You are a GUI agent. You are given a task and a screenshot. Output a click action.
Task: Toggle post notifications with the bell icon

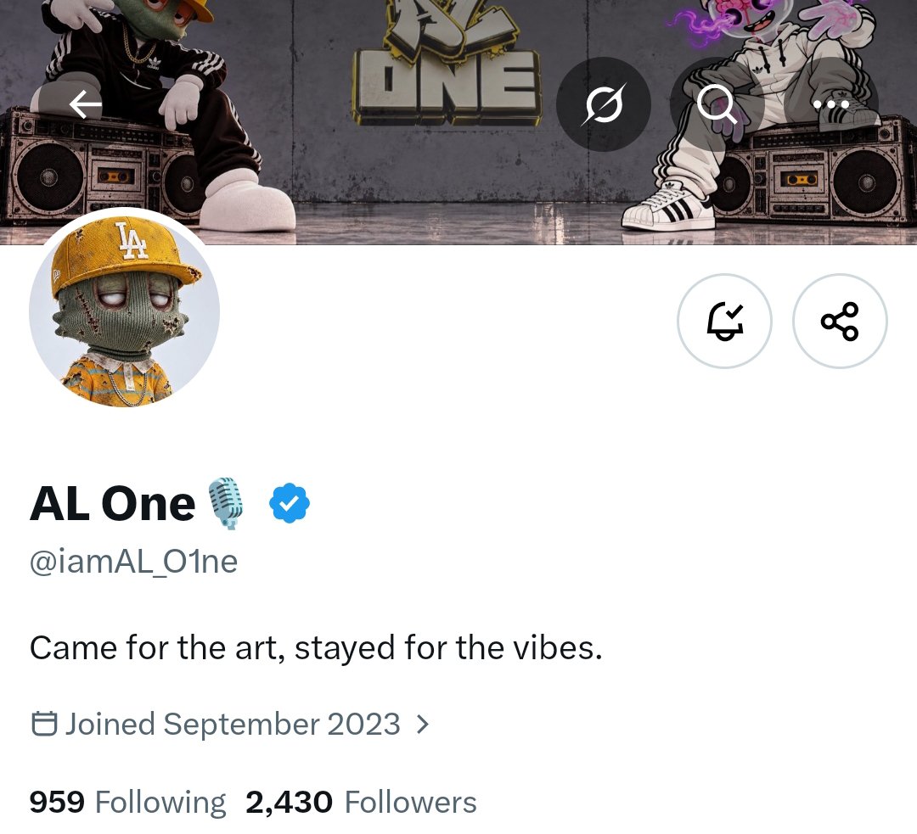[724, 321]
